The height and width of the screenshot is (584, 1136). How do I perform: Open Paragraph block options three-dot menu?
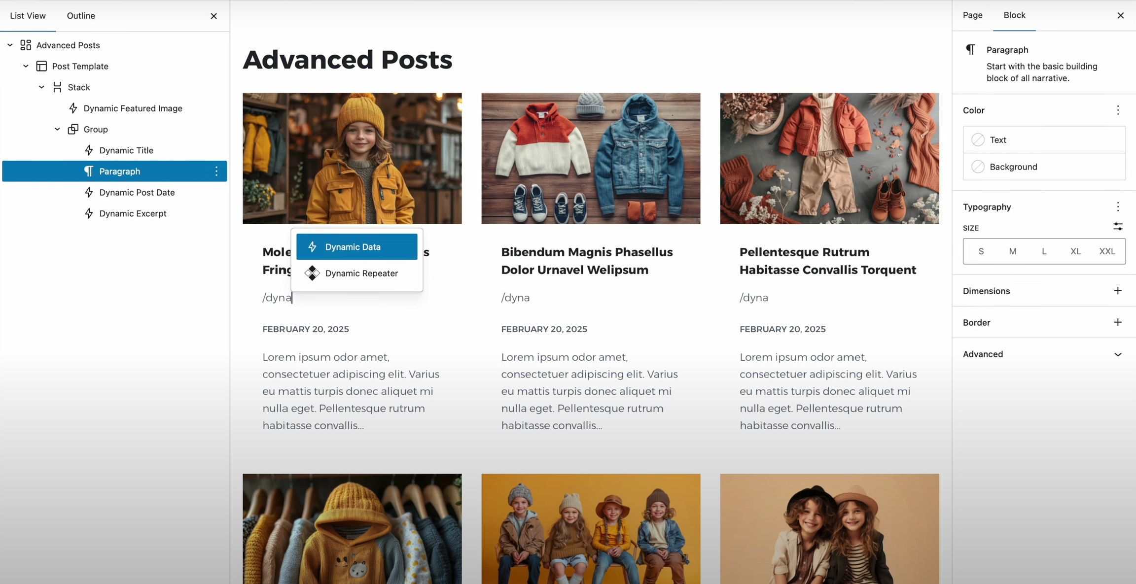click(216, 171)
